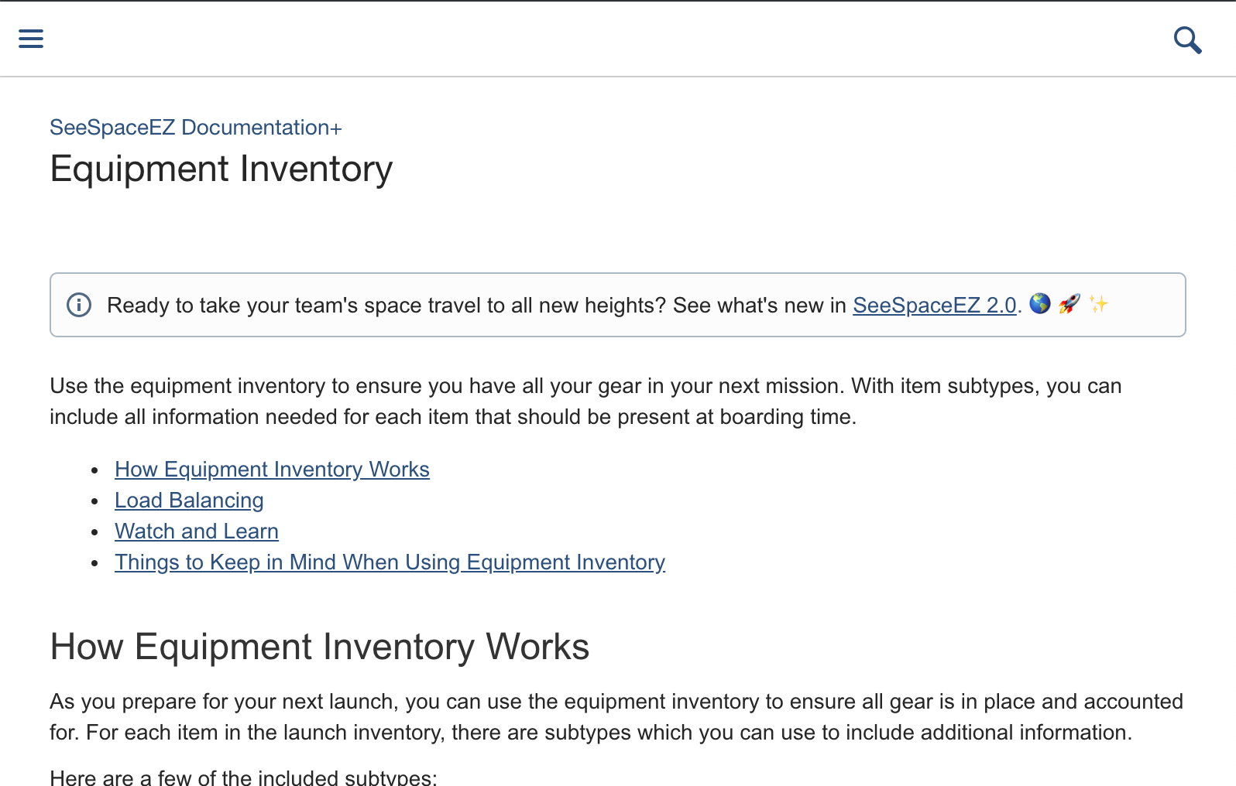Click the bullet beside Load Balancing
Viewport: 1236px width, 786px height.
point(94,501)
